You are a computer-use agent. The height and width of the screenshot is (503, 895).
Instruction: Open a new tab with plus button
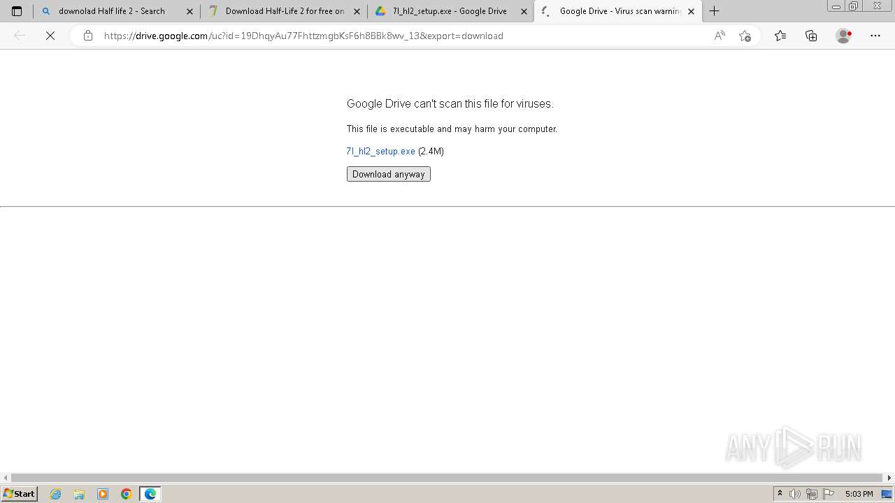click(714, 11)
